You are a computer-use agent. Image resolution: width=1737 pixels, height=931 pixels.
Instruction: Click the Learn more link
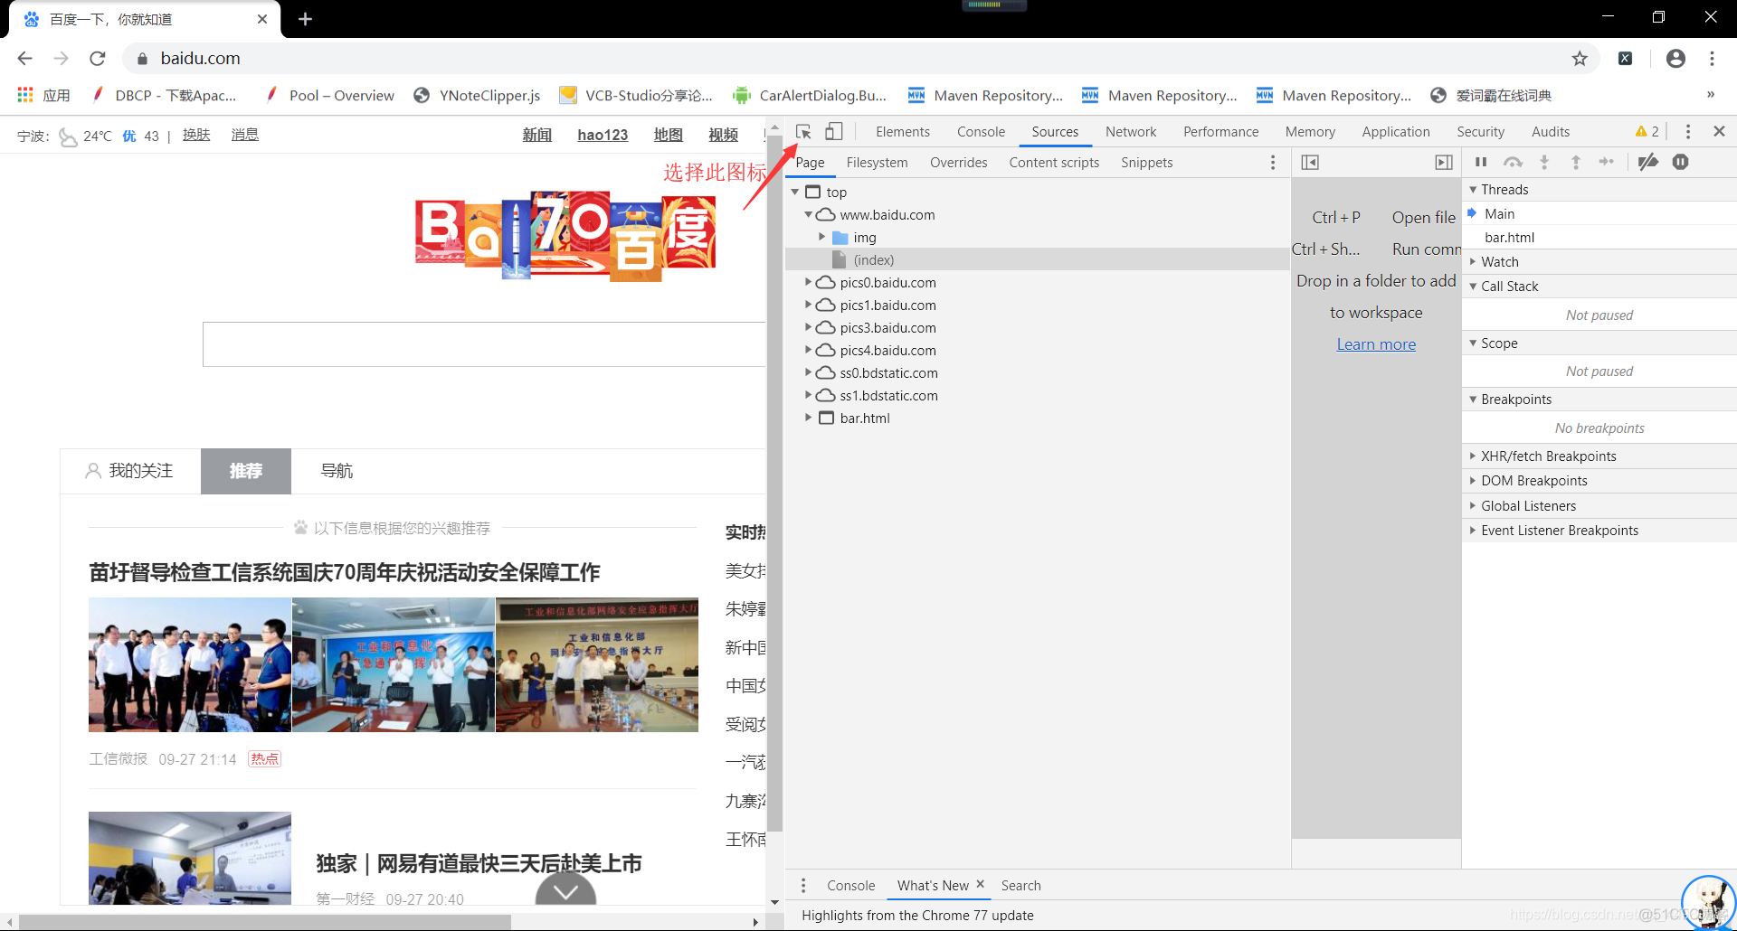click(x=1376, y=344)
